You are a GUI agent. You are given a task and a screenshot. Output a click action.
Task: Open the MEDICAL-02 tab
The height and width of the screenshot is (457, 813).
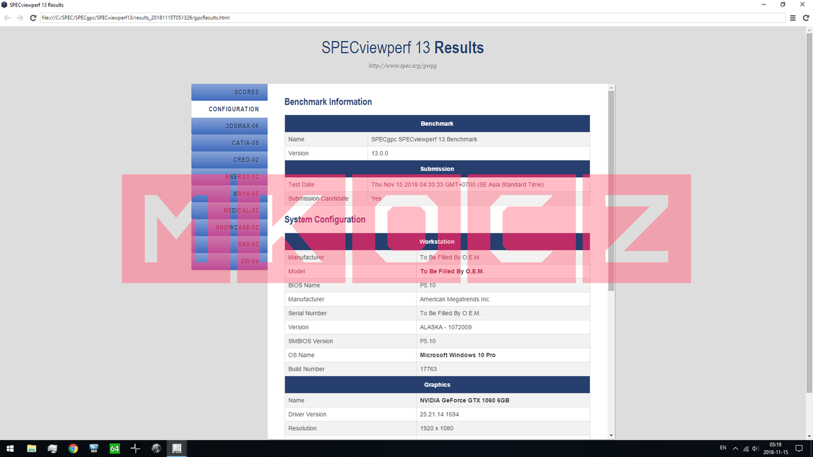tap(229, 211)
